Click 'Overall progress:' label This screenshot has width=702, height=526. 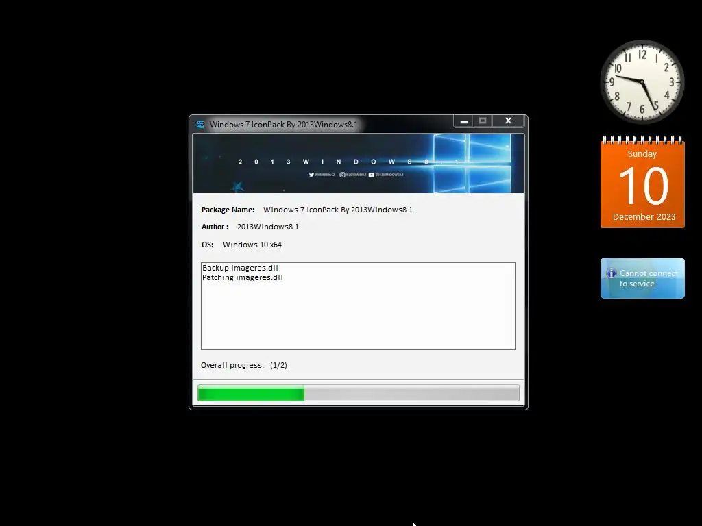click(232, 366)
